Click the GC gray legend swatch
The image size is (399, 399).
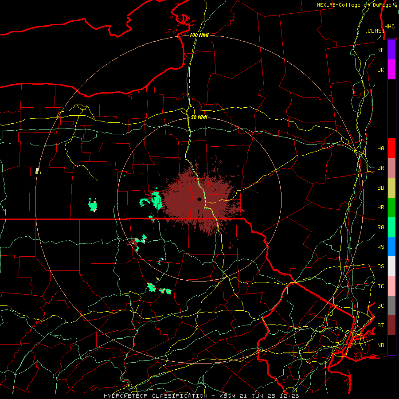391,305
